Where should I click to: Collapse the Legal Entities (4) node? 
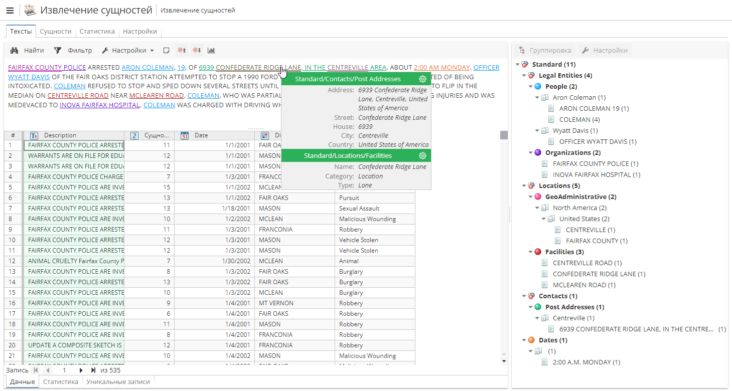pyautogui.click(x=524, y=75)
